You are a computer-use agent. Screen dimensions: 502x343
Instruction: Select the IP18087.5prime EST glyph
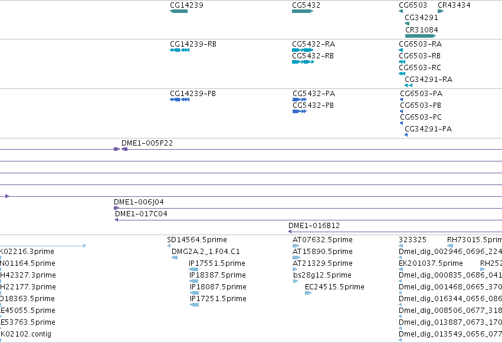[x=194, y=293]
